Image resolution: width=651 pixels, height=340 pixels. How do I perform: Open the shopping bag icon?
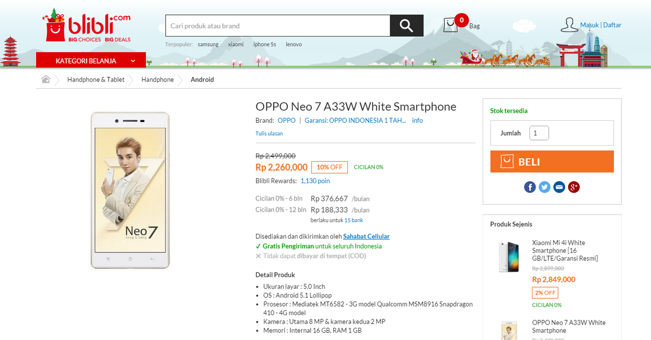click(x=451, y=25)
